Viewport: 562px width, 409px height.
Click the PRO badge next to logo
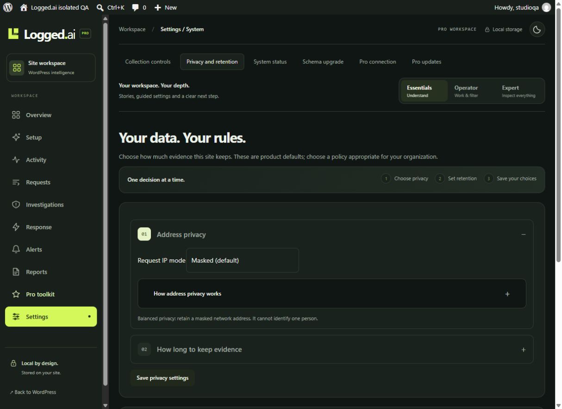[x=85, y=33]
